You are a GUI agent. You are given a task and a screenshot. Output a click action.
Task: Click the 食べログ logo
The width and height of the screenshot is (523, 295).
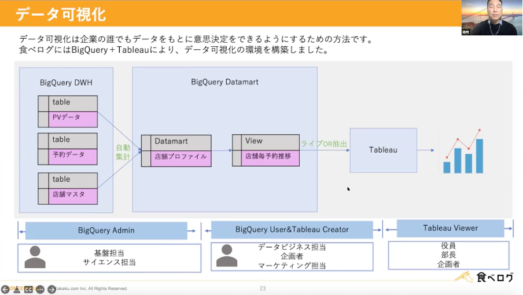484,277
